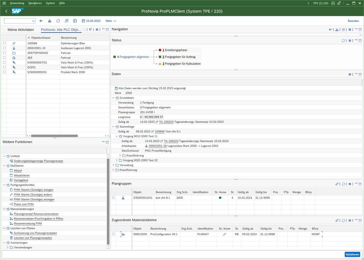
Task: Click the refresh icon in main toolbar
Action: (x=58, y=21)
